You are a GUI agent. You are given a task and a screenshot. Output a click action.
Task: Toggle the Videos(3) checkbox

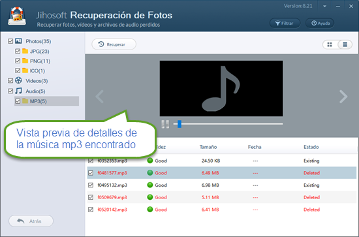[10, 80]
